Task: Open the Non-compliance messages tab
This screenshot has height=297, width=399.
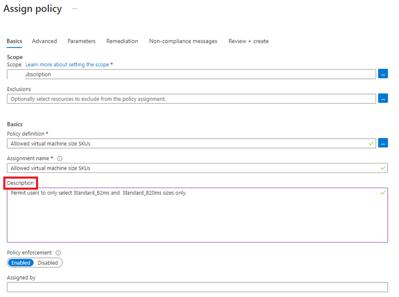Action: click(x=183, y=41)
